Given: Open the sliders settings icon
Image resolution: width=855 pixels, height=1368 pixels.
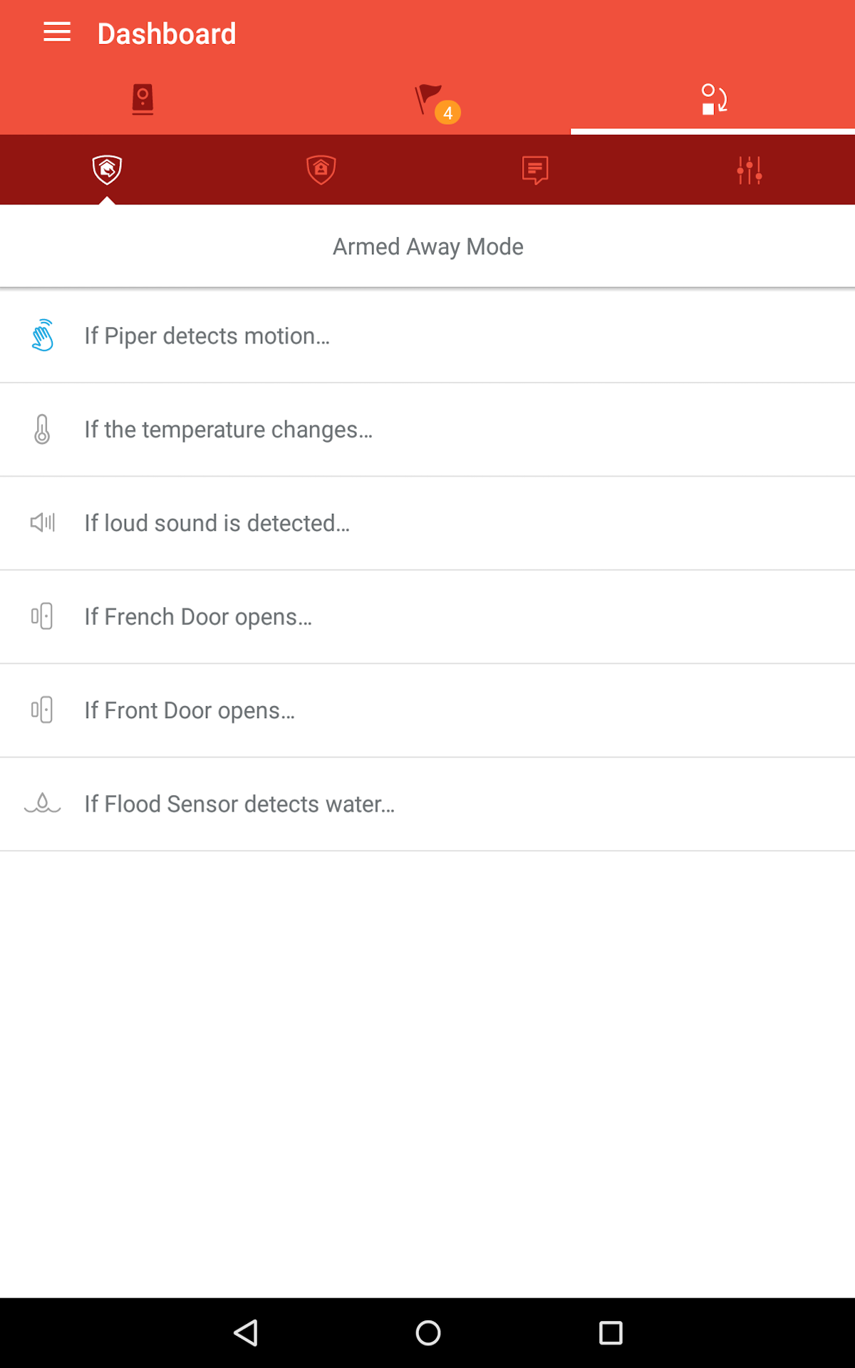Looking at the screenshot, I should point(750,170).
